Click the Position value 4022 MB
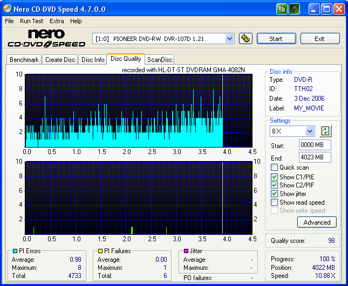This screenshot has height=286, width=348. click(x=323, y=268)
